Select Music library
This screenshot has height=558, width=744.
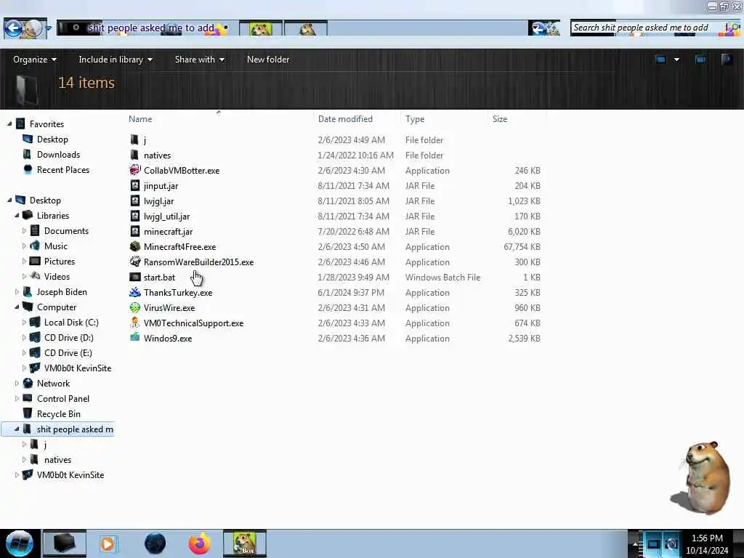click(x=55, y=246)
